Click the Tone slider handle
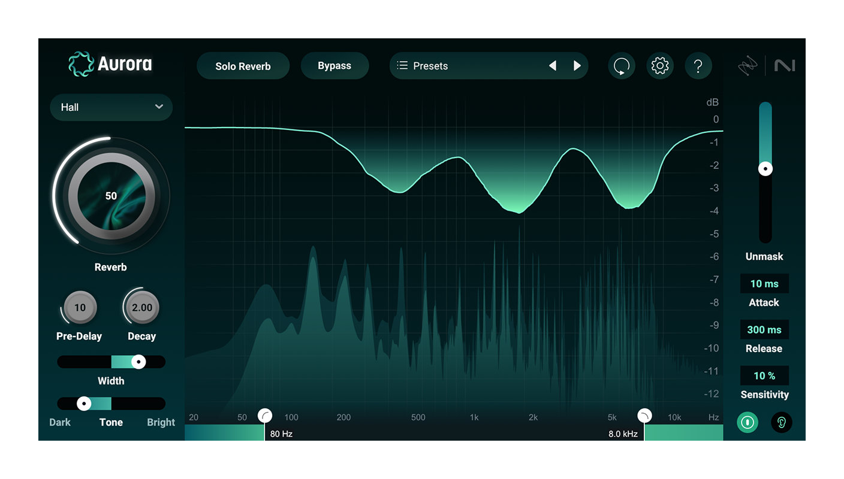844x479 pixels. [x=85, y=404]
